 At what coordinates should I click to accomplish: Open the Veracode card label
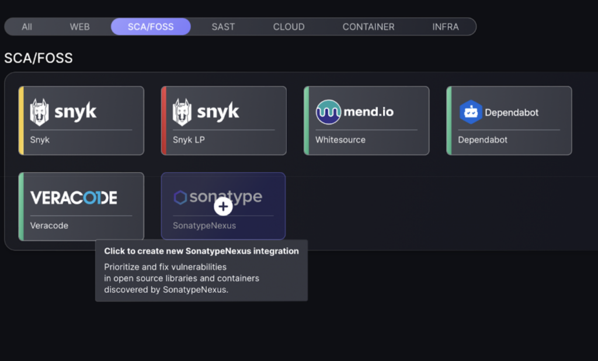tap(49, 225)
